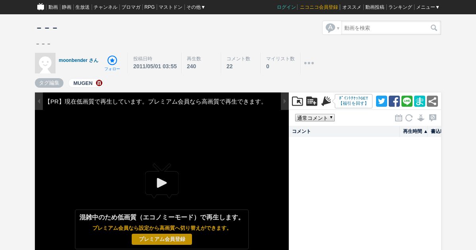Screen dimensions: 476x250
Task: Share on Mastodon ま icon
Action: point(420,101)
